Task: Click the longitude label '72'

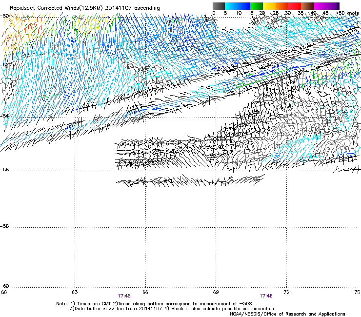Action: (x=286, y=292)
